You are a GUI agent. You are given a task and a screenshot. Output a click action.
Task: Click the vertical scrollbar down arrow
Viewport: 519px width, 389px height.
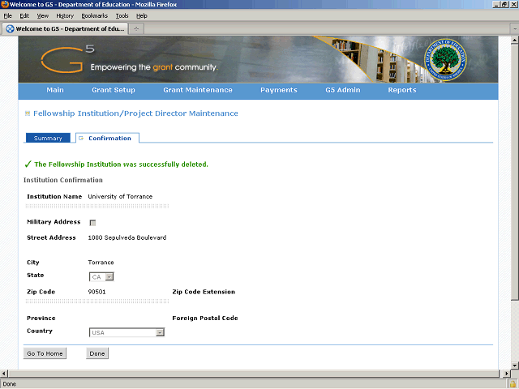pyautogui.click(x=514, y=365)
